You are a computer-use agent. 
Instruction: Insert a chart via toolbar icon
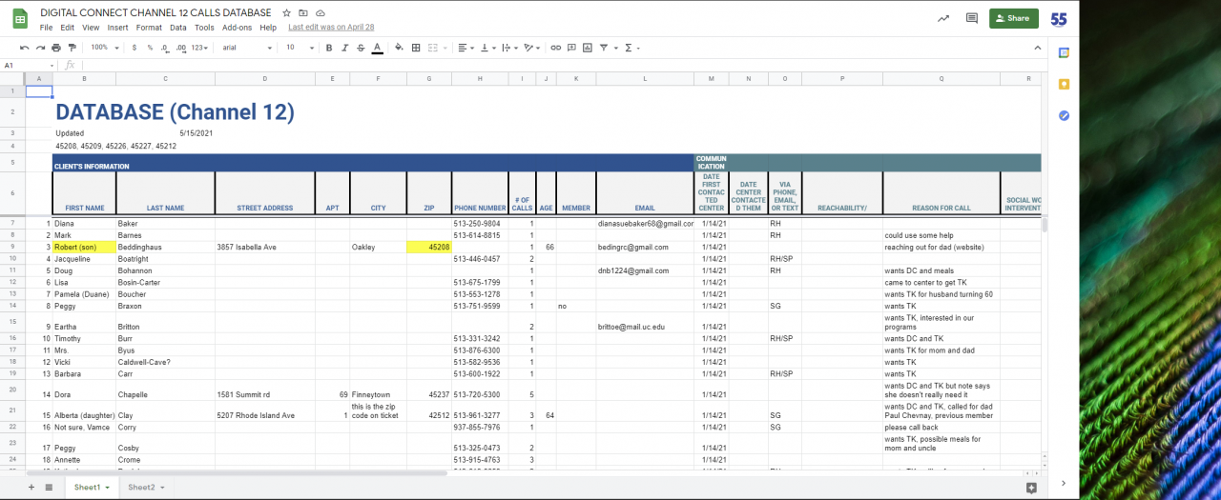coord(588,48)
